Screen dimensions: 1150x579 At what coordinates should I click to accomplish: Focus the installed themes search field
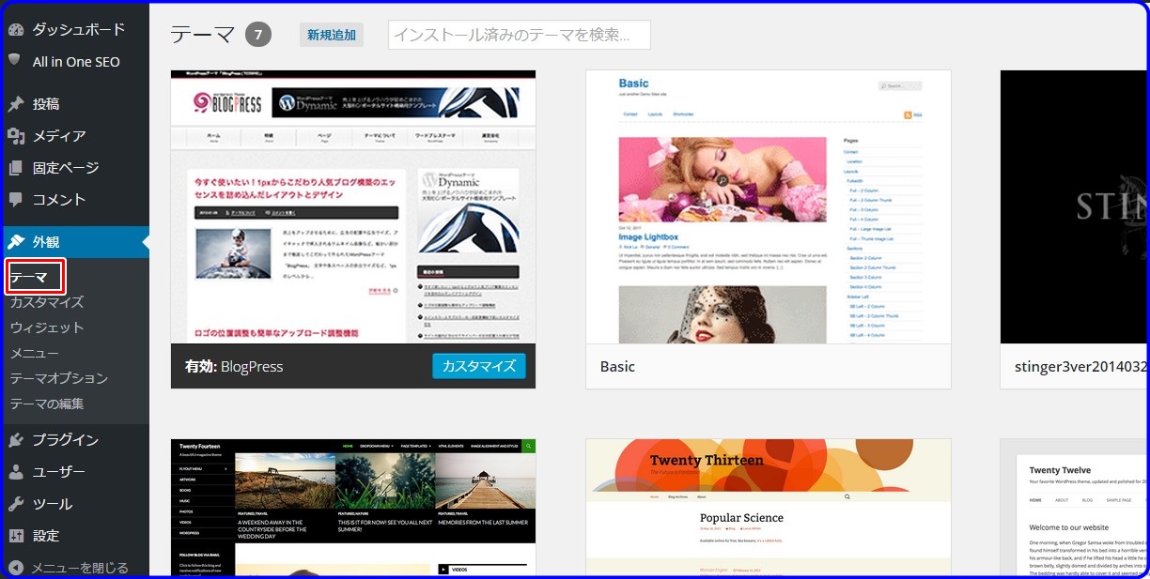[x=520, y=35]
